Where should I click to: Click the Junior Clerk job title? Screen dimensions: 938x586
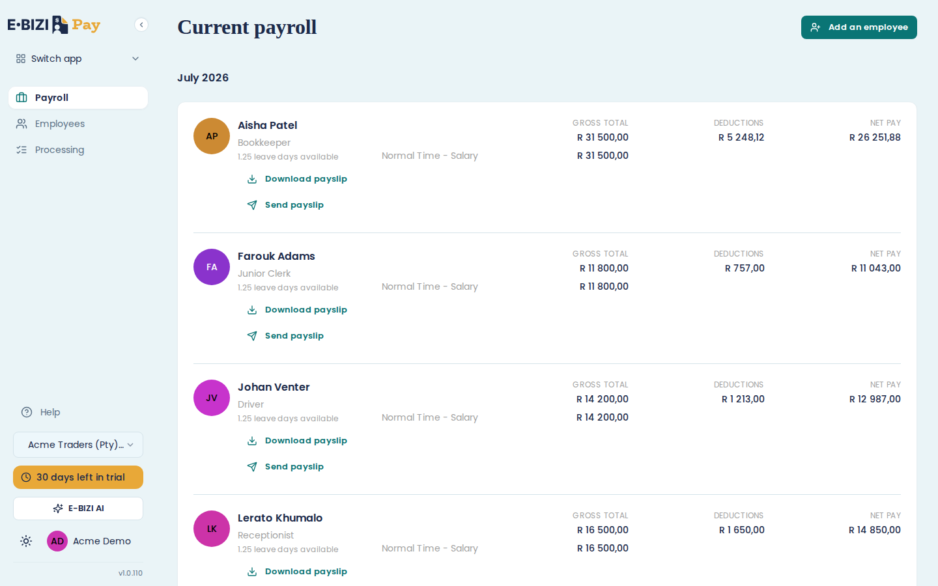[x=264, y=273]
